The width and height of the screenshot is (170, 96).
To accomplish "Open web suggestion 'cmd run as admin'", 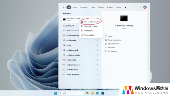I will [71, 35].
